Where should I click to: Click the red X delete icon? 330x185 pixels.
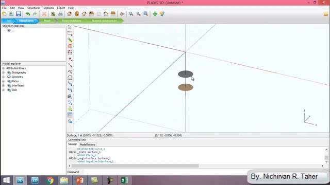44,14
